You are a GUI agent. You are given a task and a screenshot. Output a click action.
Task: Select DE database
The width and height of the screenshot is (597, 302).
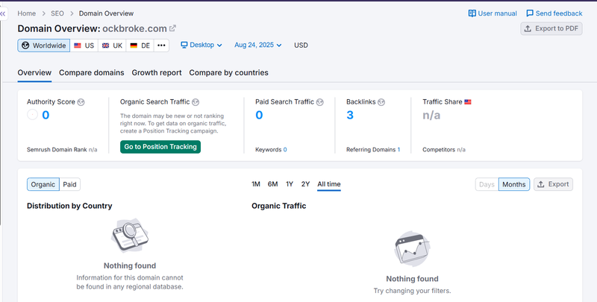pos(140,45)
